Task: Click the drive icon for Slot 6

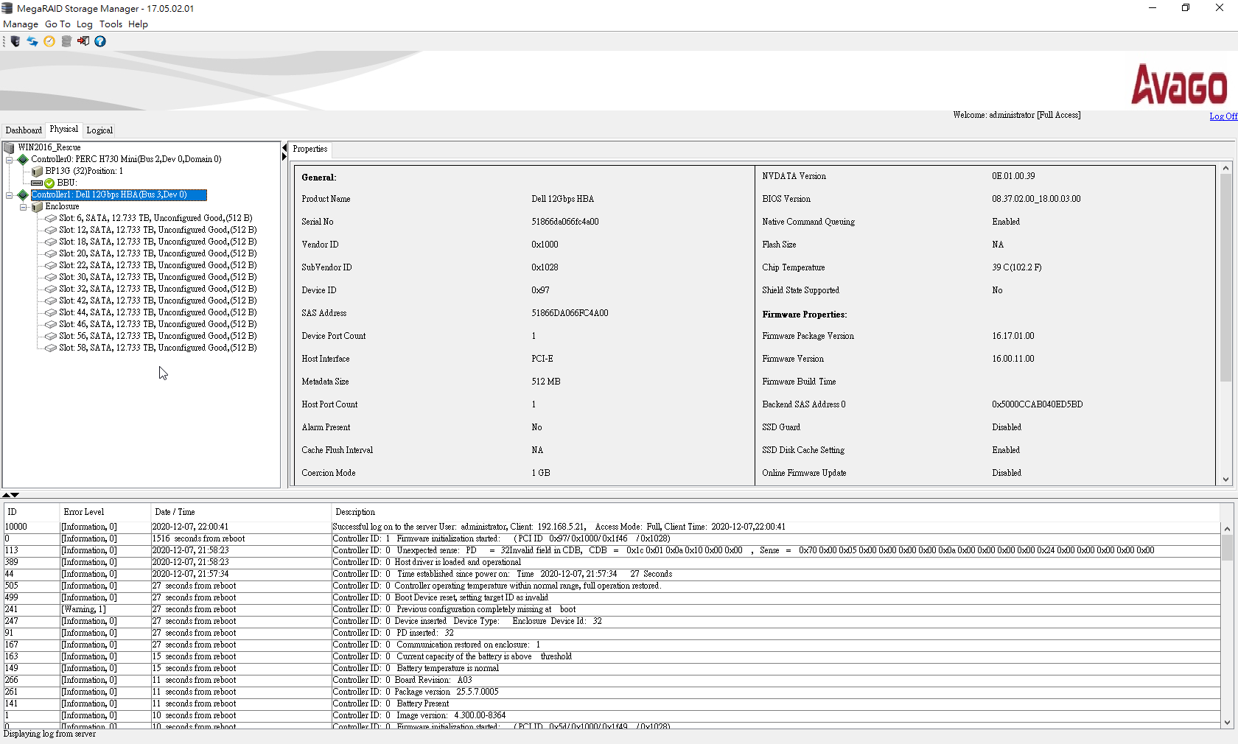Action: [51, 219]
